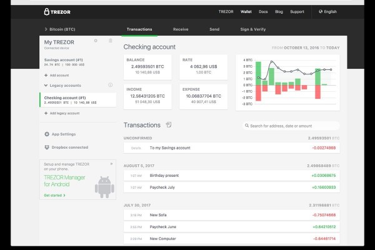Click the -0.75074668 amount

click(324, 215)
